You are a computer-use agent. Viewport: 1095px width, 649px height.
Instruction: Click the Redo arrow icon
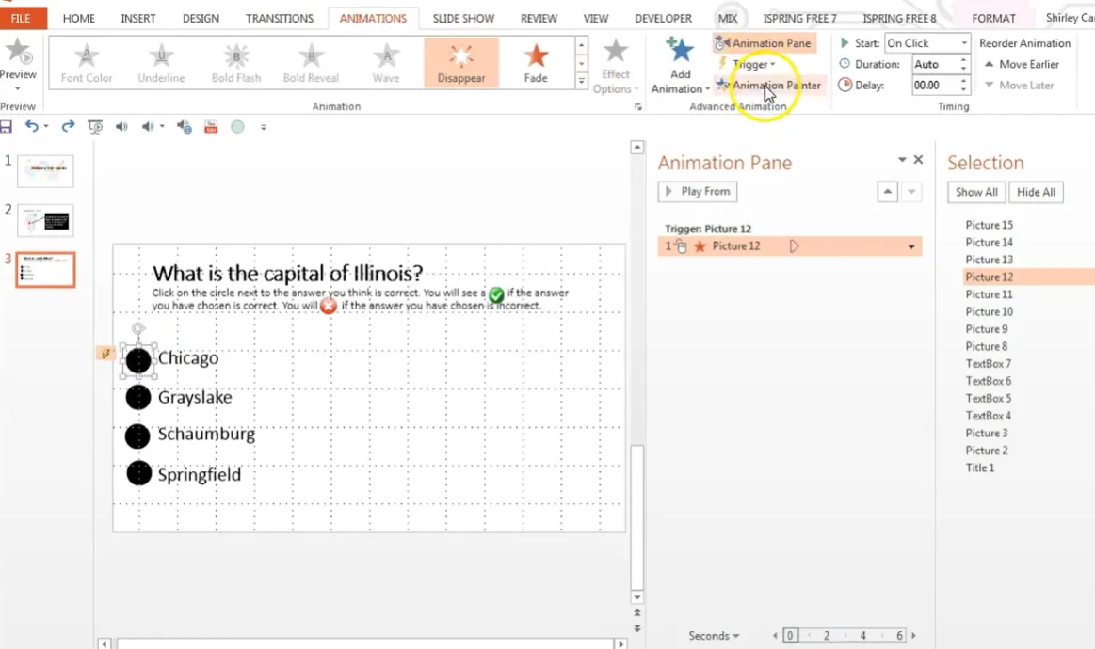(x=68, y=126)
